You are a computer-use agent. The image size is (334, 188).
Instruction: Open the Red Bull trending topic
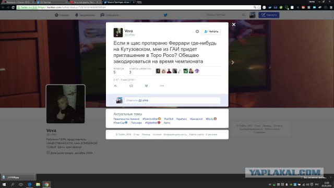[169, 119]
